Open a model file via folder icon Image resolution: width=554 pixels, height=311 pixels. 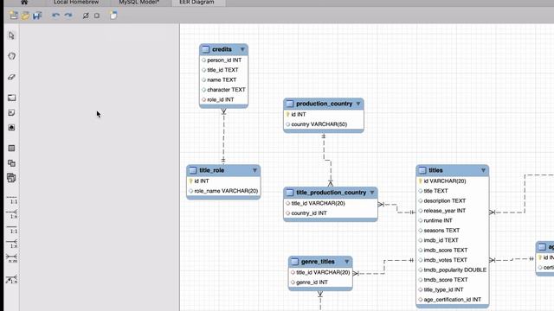click(25, 16)
